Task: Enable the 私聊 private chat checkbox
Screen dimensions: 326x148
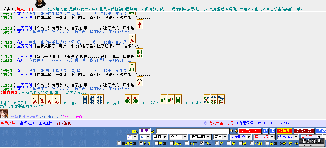Action: [252, 143]
